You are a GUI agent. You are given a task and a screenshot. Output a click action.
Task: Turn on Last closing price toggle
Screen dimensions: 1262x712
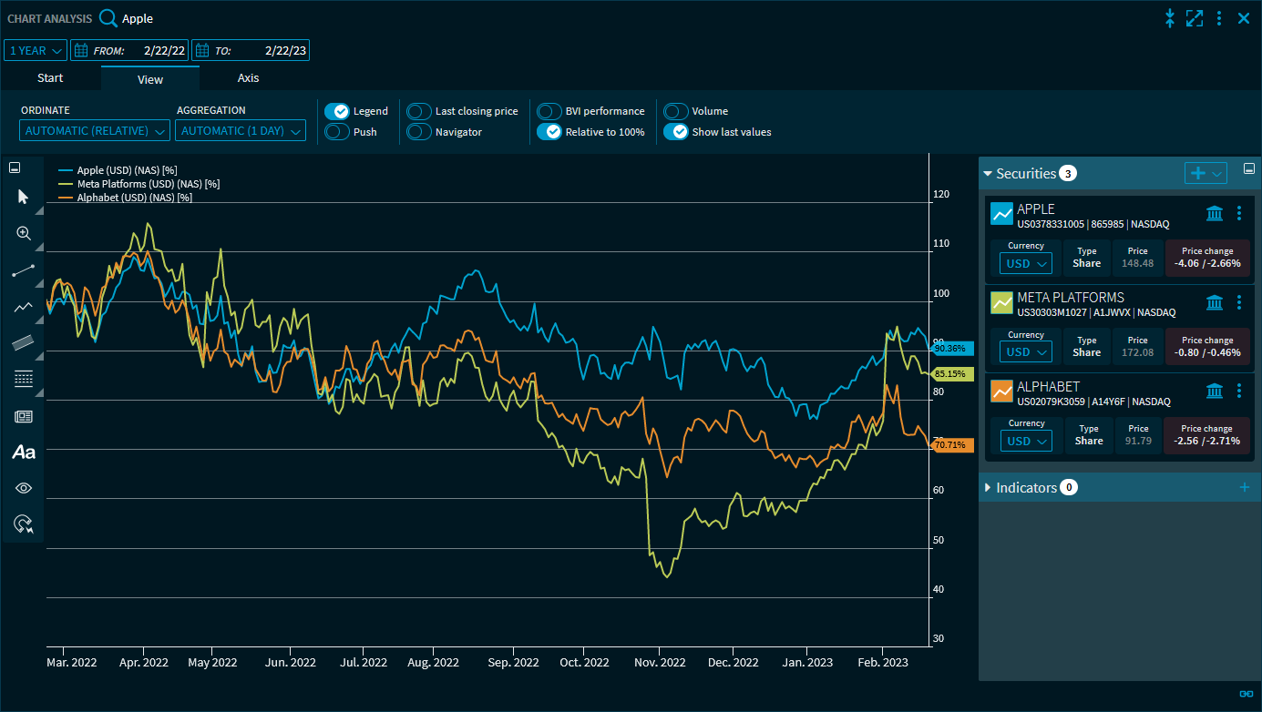pyautogui.click(x=419, y=111)
